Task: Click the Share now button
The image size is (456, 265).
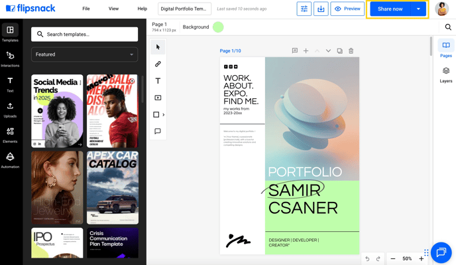Action: click(x=390, y=9)
